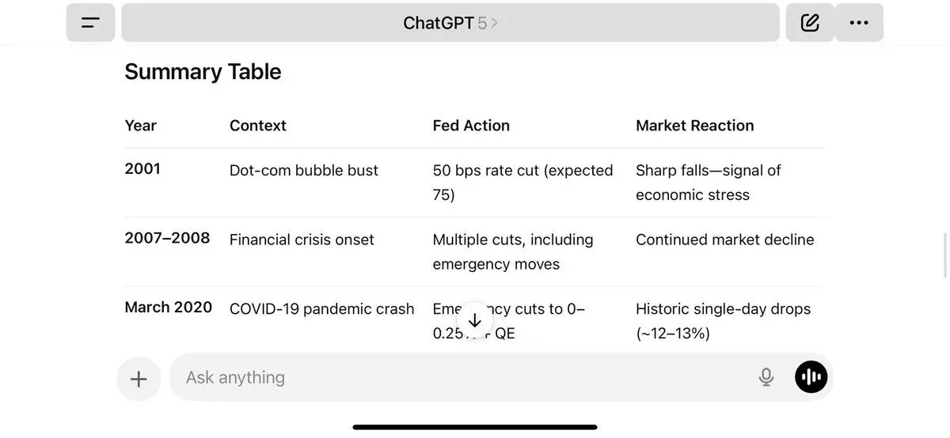950x438 pixels.
Task: Activate microphone dictation icon
Action: 766,377
